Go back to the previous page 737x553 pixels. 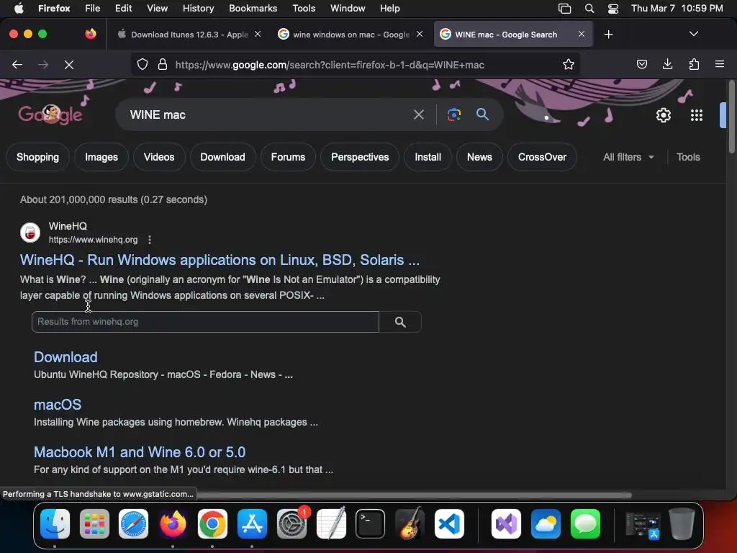(x=17, y=64)
